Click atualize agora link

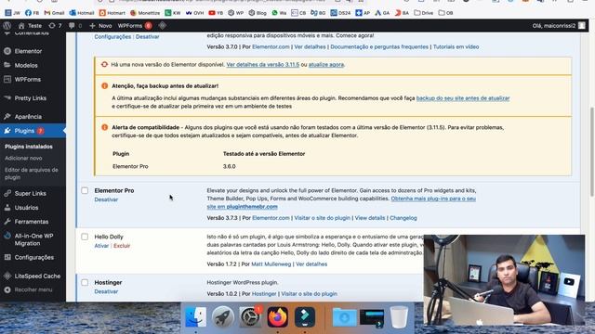point(326,65)
